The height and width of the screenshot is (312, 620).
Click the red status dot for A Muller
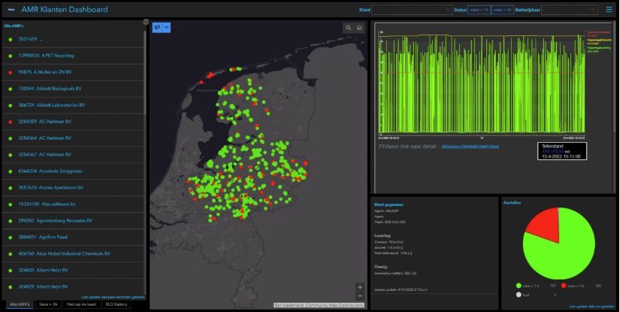[x=11, y=72]
